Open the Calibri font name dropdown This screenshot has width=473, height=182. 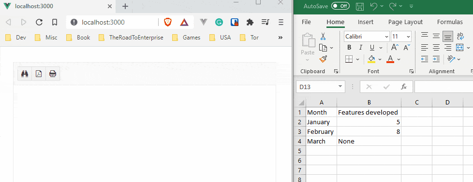coord(387,37)
